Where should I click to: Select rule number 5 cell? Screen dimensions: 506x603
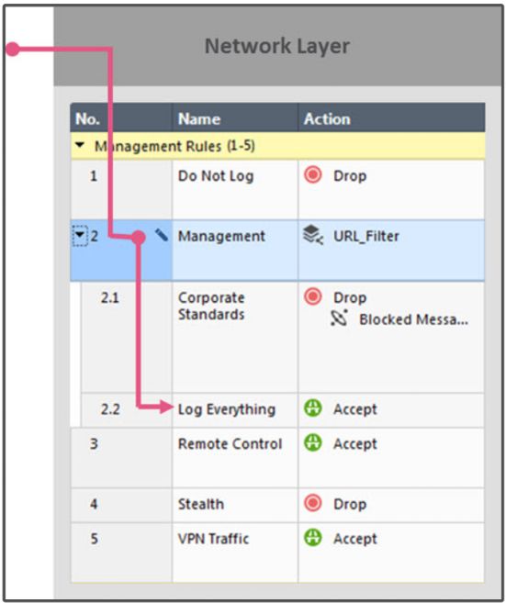pyautogui.click(x=121, y=553)
